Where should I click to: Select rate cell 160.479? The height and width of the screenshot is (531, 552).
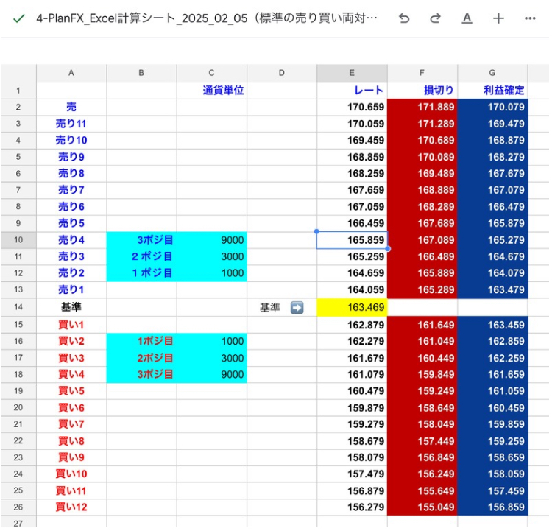coord(352,391)
